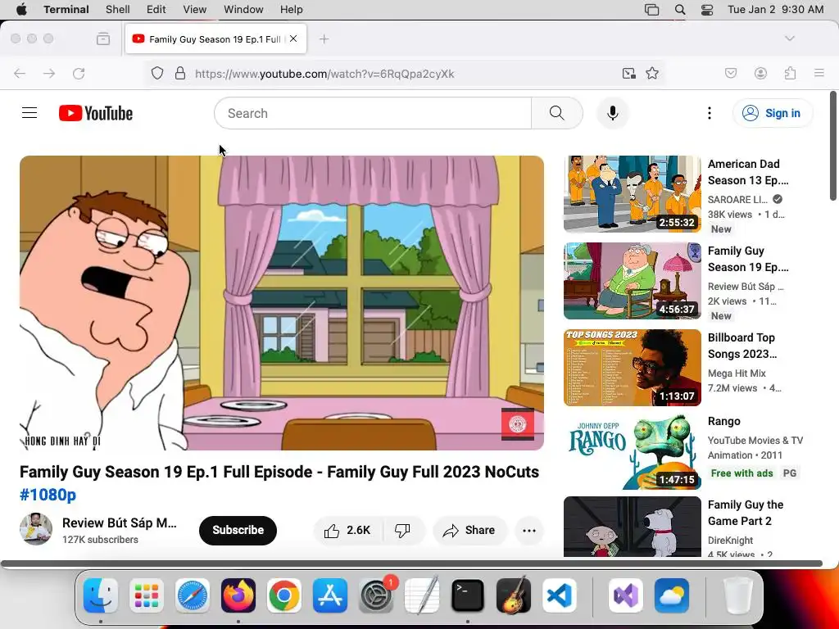Toggle picture-in-picture icon in address bar
The image size is (839, 629).
click(628, 73)
